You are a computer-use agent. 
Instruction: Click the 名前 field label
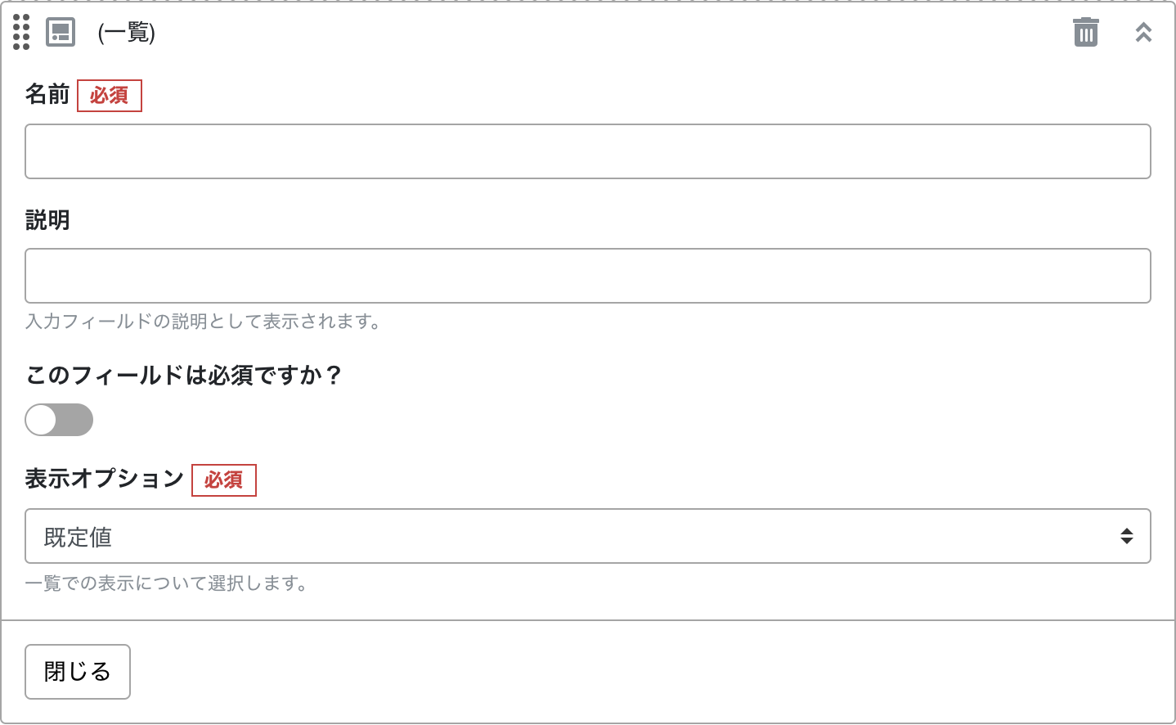[x=47, y=94]
